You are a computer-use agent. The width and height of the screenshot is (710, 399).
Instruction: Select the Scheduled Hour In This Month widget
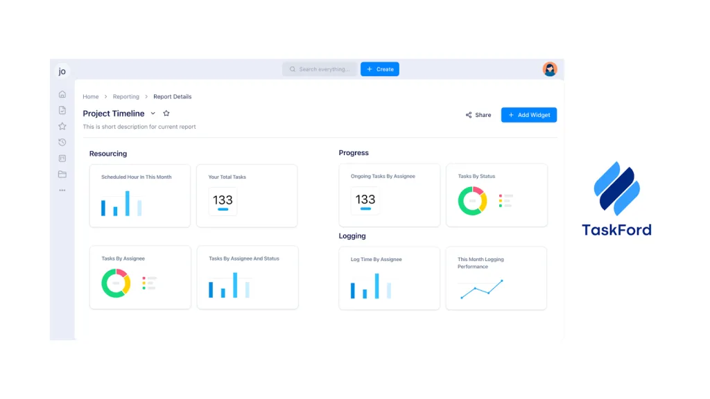[x=139, y=195]
